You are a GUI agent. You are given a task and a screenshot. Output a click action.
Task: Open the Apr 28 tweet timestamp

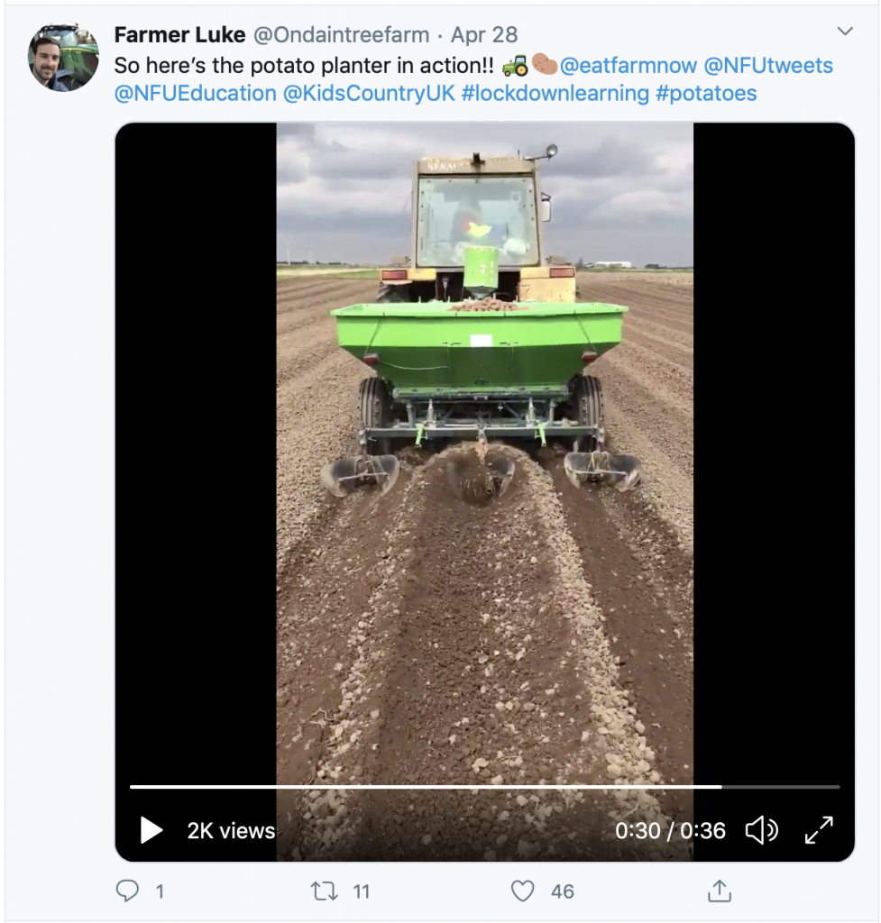point(484,35)
